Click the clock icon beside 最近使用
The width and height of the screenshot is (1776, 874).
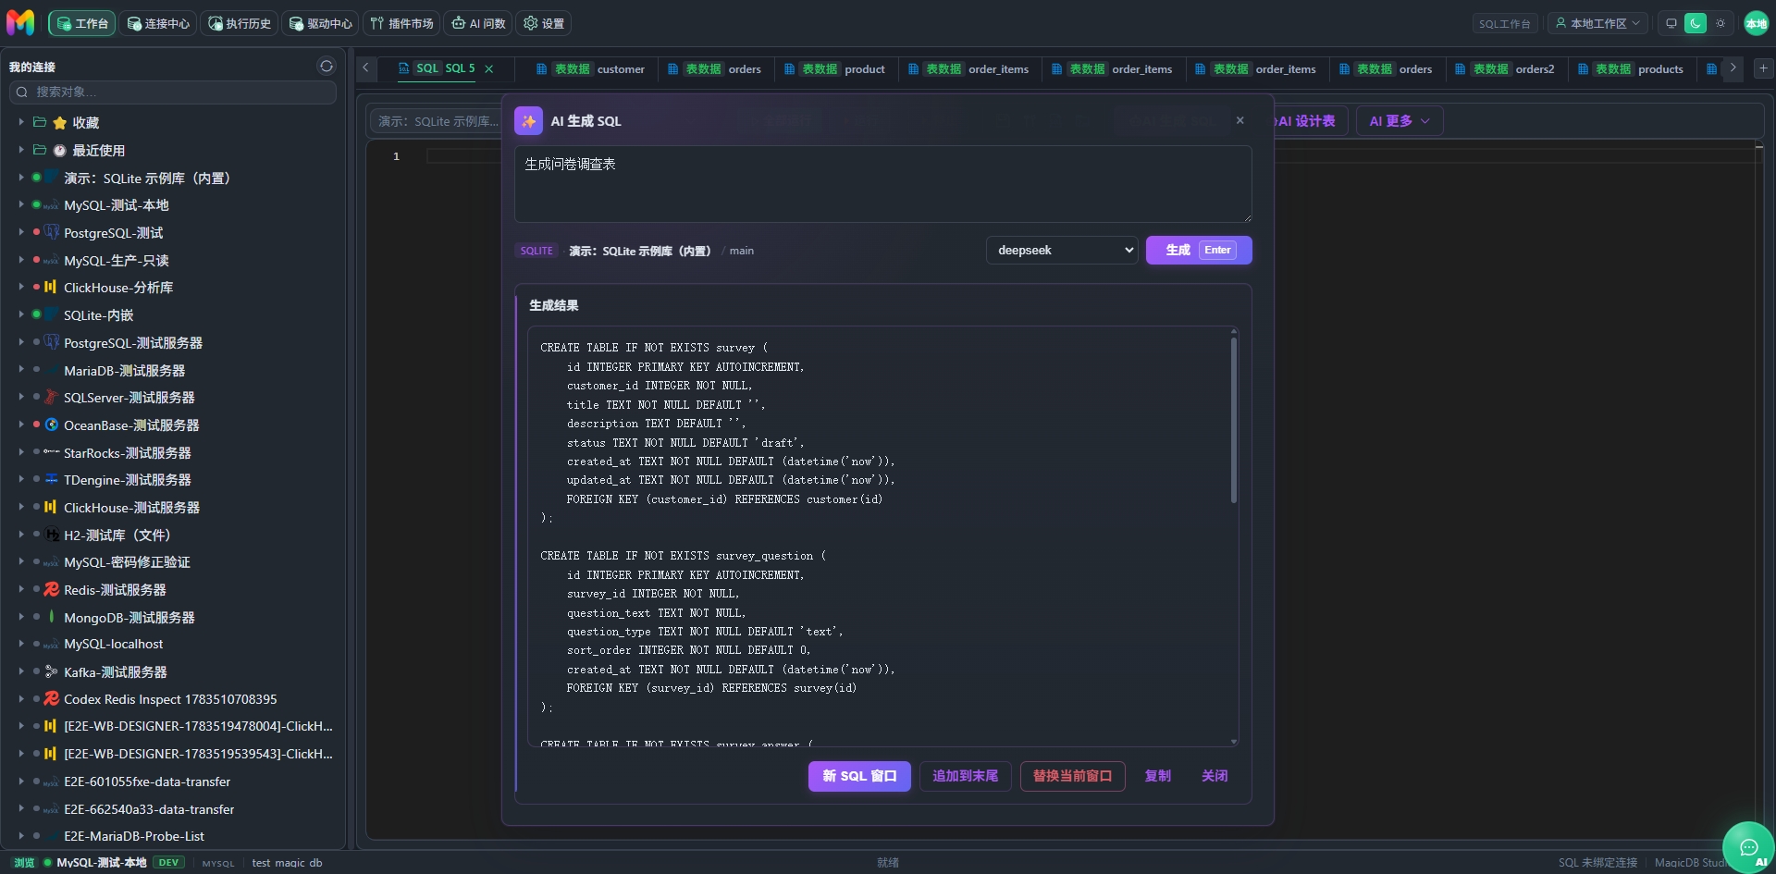click(x=60, y=151)
